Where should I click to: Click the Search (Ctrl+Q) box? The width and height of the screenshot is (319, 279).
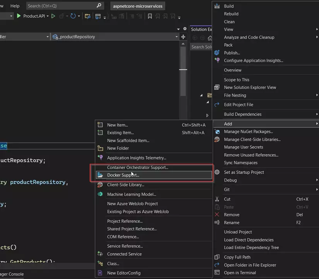(x=65, y=6)
